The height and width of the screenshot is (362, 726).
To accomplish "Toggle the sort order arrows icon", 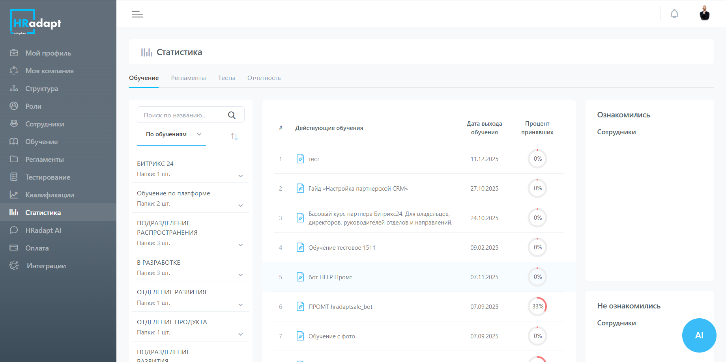I will tap(234, 136).
